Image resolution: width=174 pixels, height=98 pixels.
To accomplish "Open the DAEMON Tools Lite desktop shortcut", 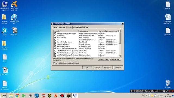I will coord(14,19).
